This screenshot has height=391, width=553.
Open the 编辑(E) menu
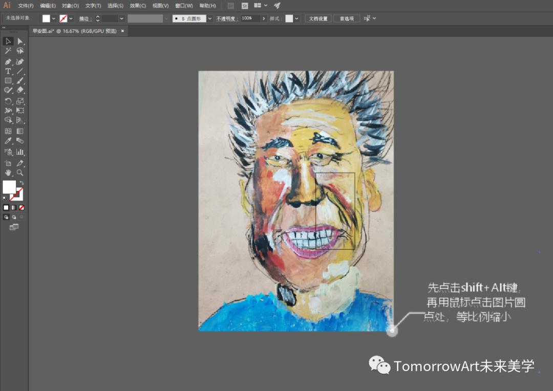[x=48, y=6]
